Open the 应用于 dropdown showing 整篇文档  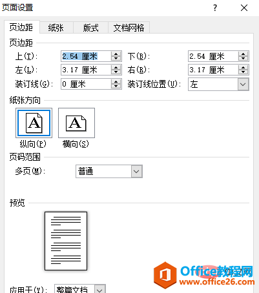[x=99, y=289]
